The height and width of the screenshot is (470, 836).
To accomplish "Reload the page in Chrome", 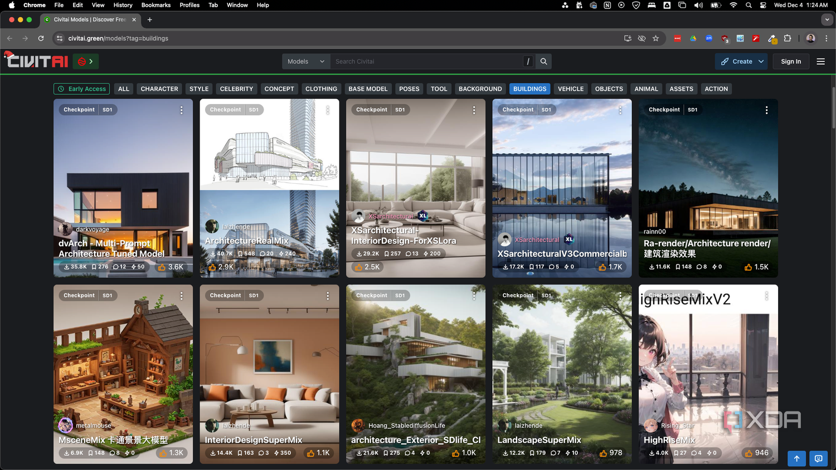I will pyautogui.click(x=41, y=38).
